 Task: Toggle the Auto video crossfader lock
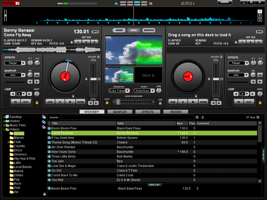click(x=107, y=103)
